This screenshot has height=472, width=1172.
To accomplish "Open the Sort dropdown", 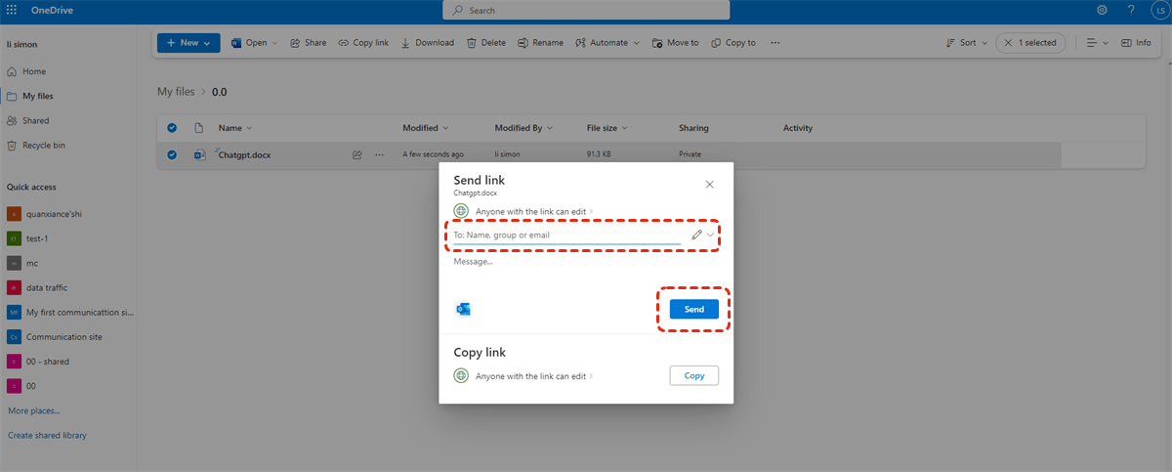I will click(961, 43).
